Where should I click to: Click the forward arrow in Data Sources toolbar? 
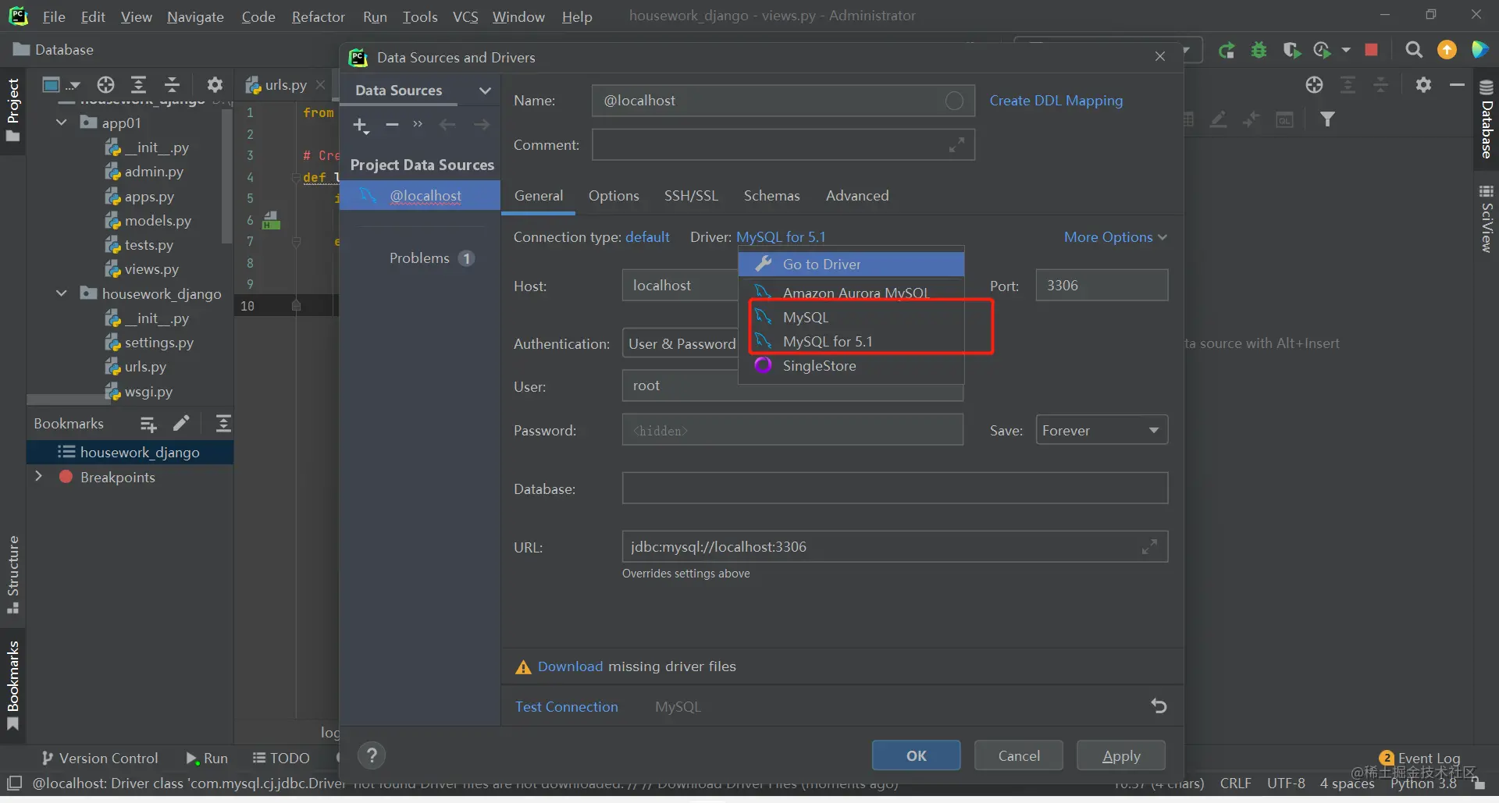[x=482, y=125]
